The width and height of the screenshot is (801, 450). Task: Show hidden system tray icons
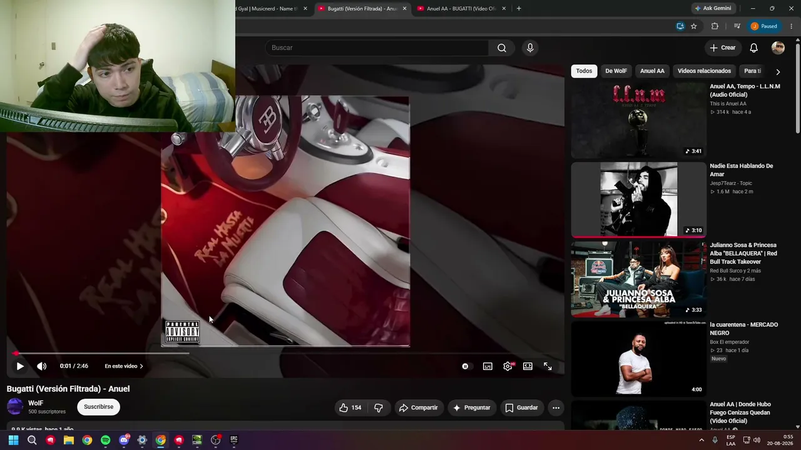pyautogui.click(x=701, y=440)
